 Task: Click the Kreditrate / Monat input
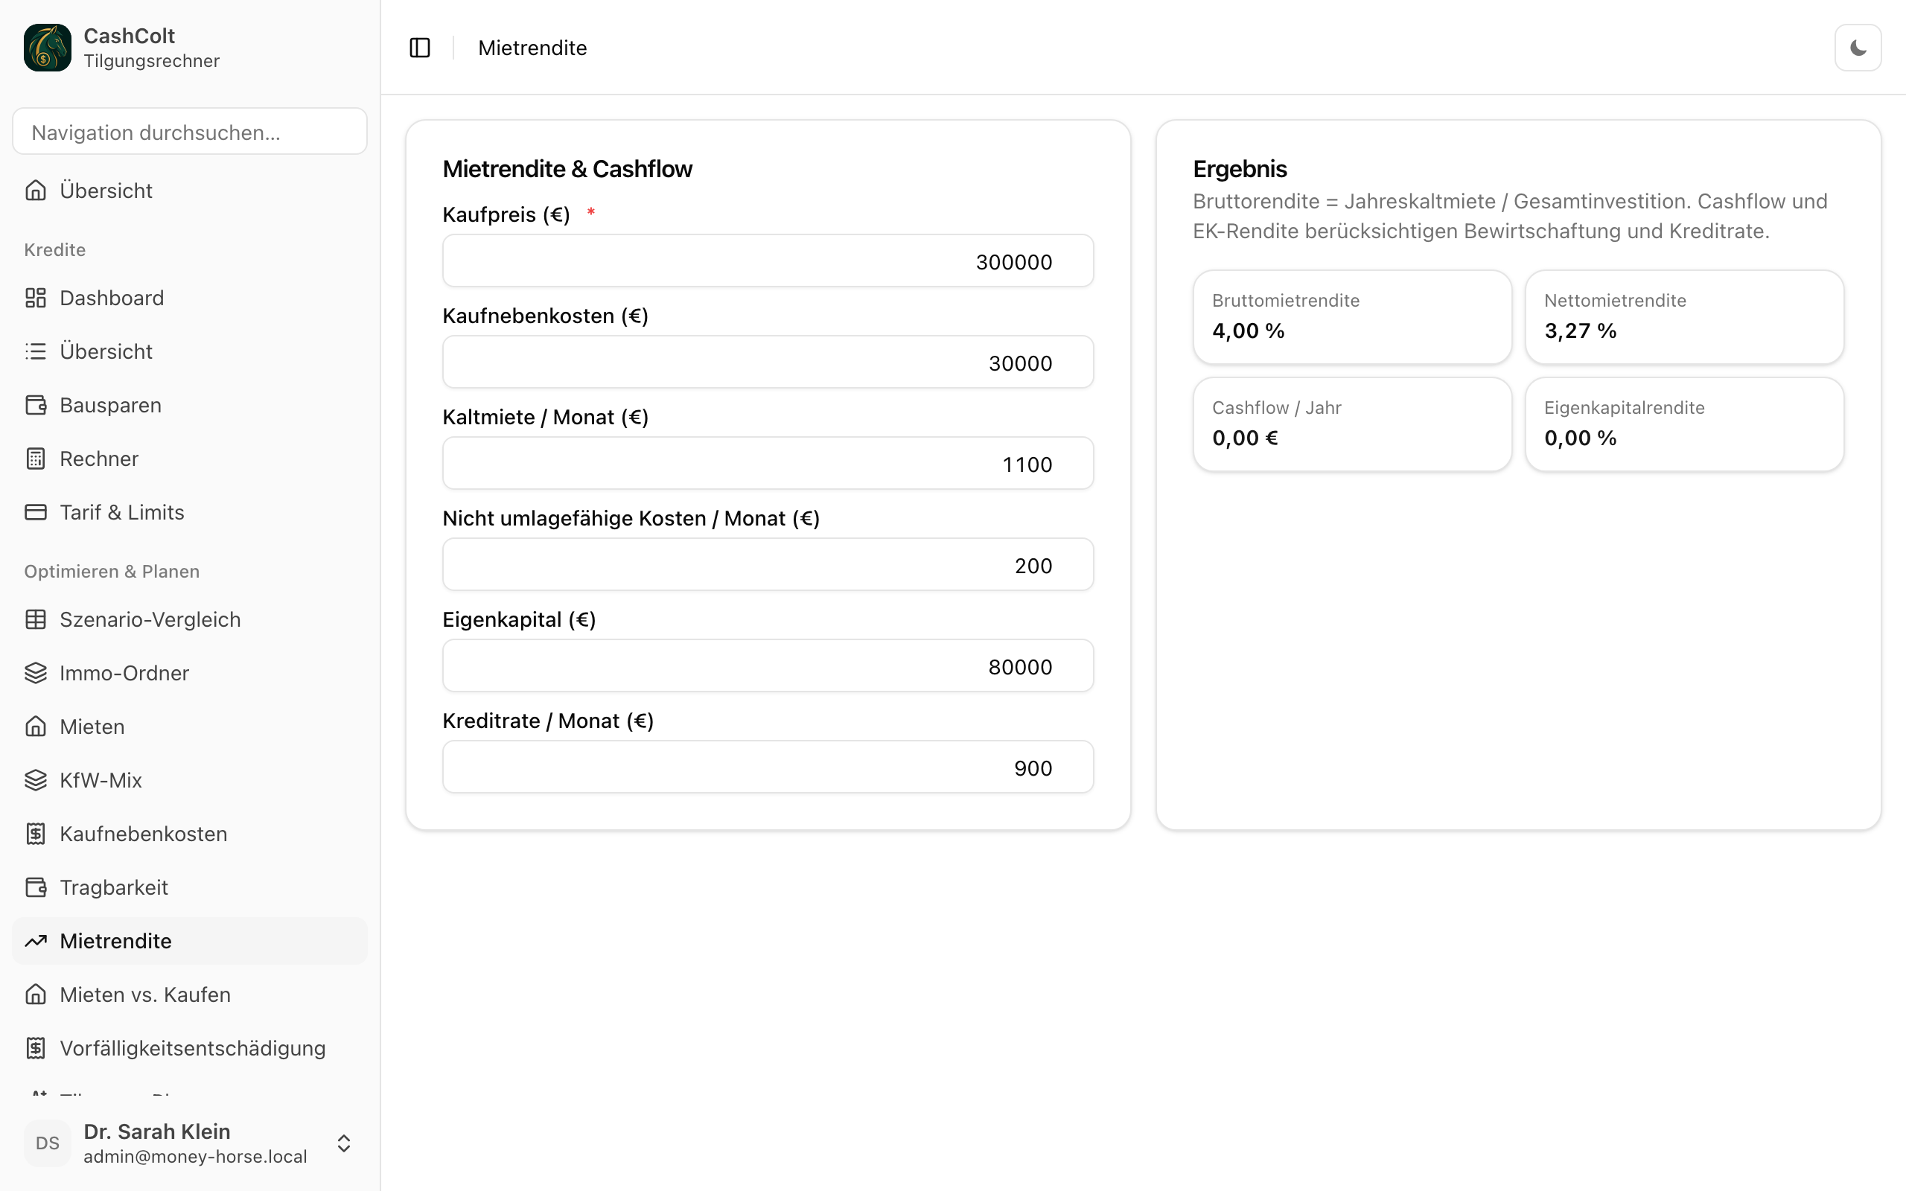[768, 767]
